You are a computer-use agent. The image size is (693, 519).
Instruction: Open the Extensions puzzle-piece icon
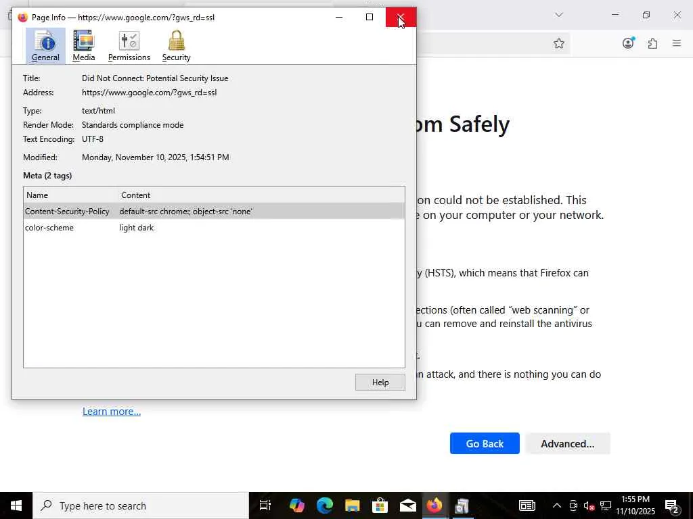pyautogui.click(x=653, y=43)
